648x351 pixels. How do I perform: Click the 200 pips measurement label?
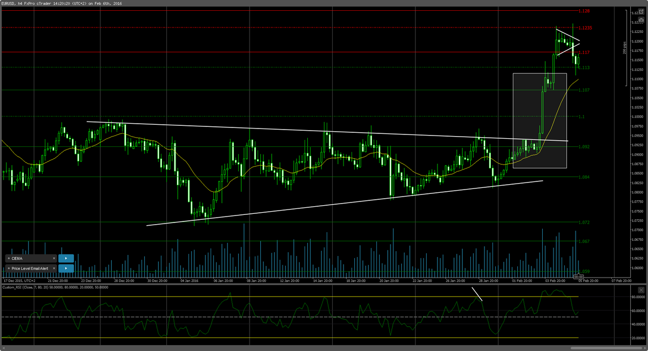click(625, 49)
